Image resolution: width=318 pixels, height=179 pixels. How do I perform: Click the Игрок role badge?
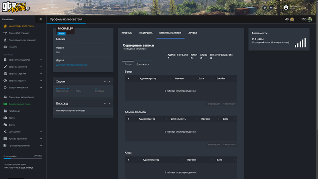pos(61,33)
